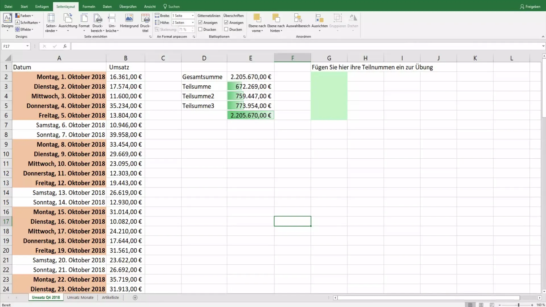The width and height of the screenshot is (546, 307).
Task: Click the Suchen search box
Action: 171,7
